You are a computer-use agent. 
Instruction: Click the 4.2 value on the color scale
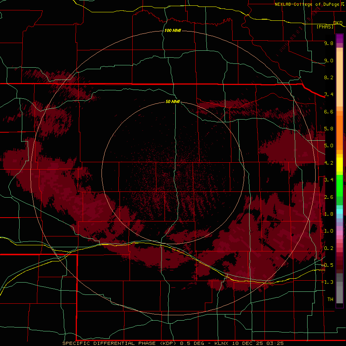click(x=329, y=163)
